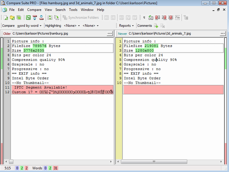Click the green '789576' value in left pane
This screenshot has height=172, width=229.
(39, 46)
